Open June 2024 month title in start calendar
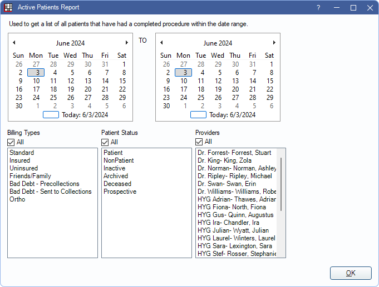This screenshot has width=379, height=287. 71,43
